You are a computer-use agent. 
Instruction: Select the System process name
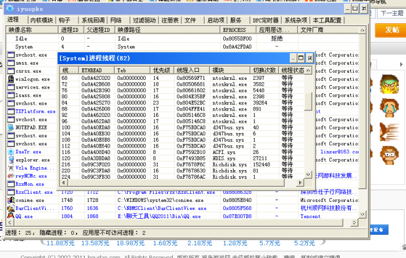[x=24, y=47]
